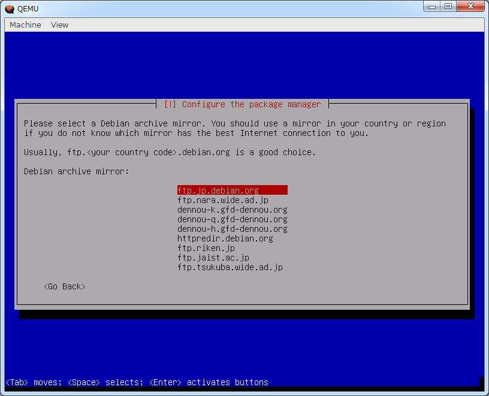
Task: Choose dennou-k.gfd-dennou.org mirror
Action: [x=233, y=210]
